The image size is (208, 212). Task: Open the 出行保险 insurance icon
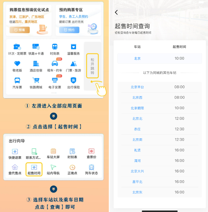(74, 80)
